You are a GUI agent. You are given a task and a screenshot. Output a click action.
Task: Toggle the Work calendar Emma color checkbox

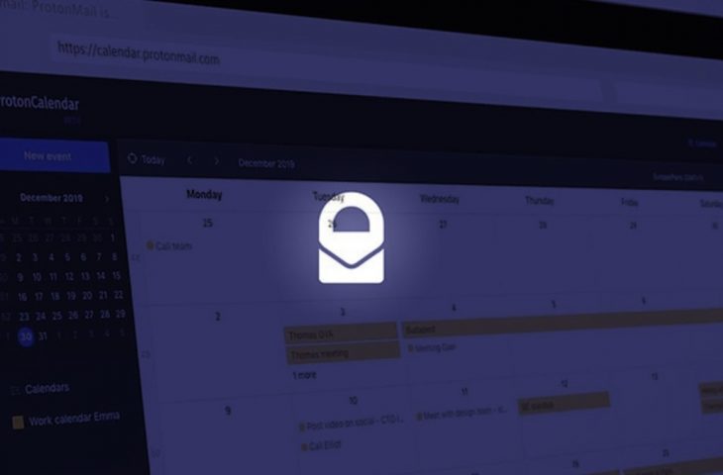(18, 422)
